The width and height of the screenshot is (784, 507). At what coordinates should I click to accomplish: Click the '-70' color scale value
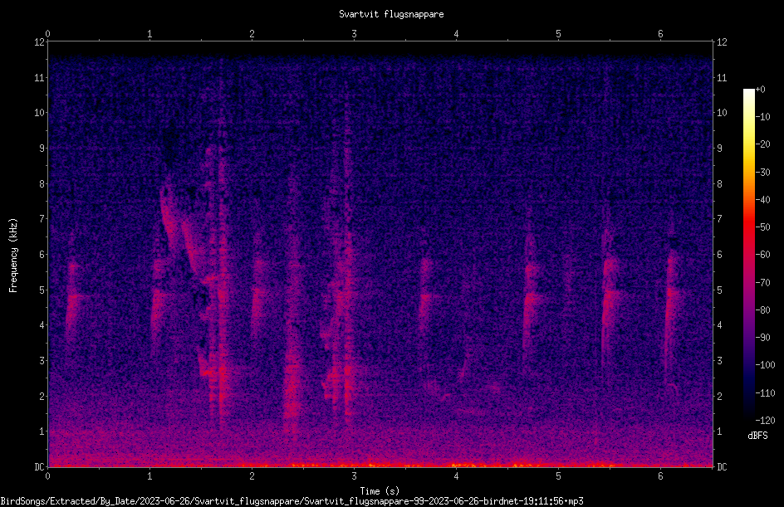pos(762,283)
